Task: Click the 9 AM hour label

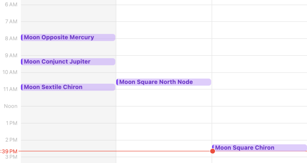Action: [11, 55]
